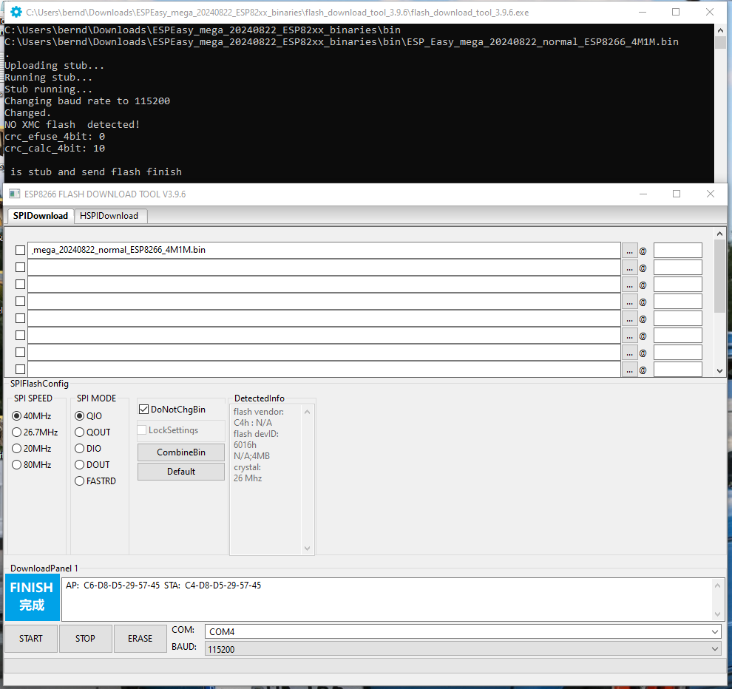This screenshot has height=689, width=732.
Task: Open file browser for the ESP8266_4M1M.bin row
Action: tap(629, 251)
